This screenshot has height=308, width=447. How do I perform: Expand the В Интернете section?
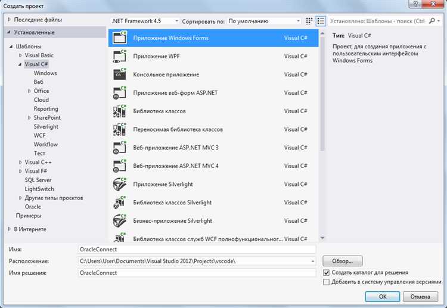click(x=9, y=229)
